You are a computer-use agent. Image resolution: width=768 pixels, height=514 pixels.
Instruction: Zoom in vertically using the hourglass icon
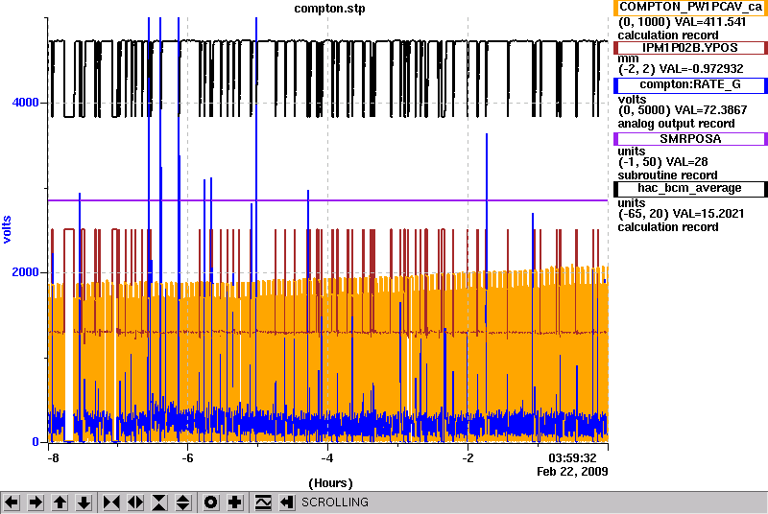point(159,502)
